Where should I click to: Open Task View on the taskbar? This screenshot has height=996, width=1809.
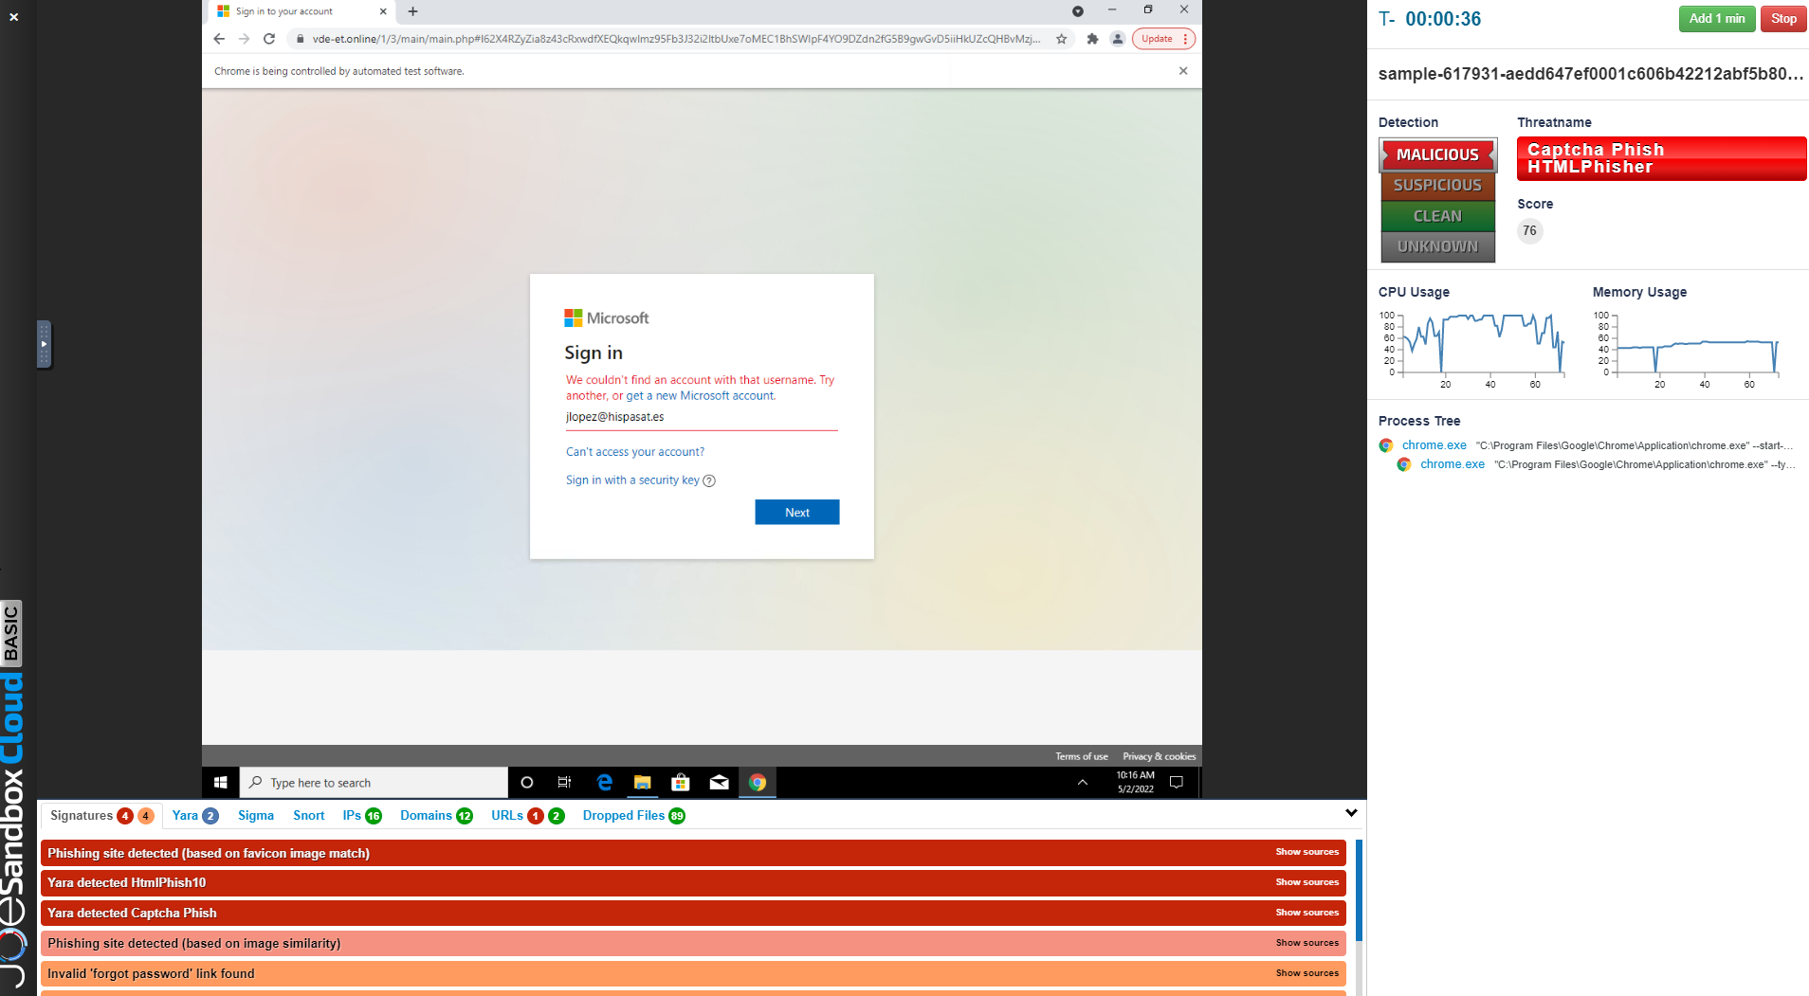(x=564, y=783)
